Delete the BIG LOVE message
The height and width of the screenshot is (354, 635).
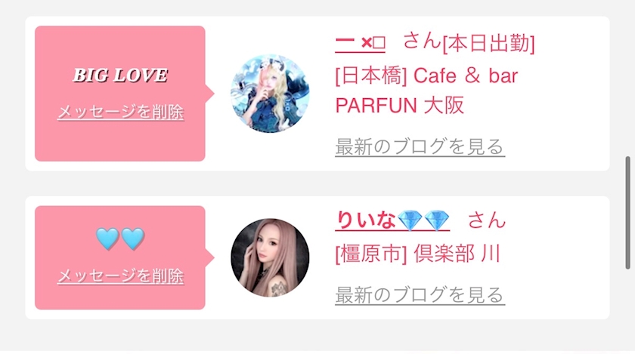point(121,112)
